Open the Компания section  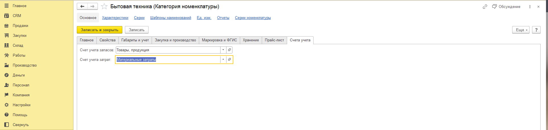(x=21, y=95)
